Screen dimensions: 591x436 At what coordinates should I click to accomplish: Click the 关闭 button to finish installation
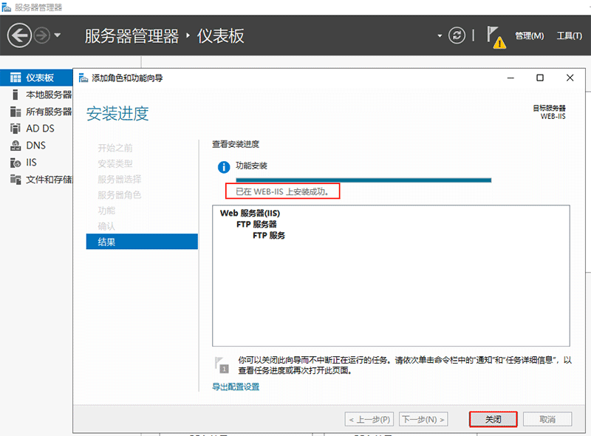click(492, 418)
